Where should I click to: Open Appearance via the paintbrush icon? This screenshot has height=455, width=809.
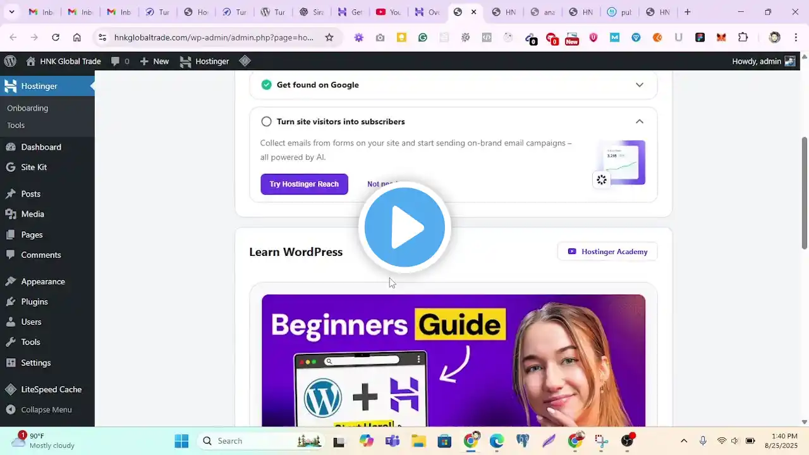pyautogui.click(x=10, y=281)
